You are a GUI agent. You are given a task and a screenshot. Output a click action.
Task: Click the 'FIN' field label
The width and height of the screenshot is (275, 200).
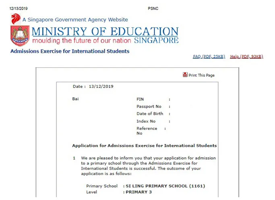(140, 99)
